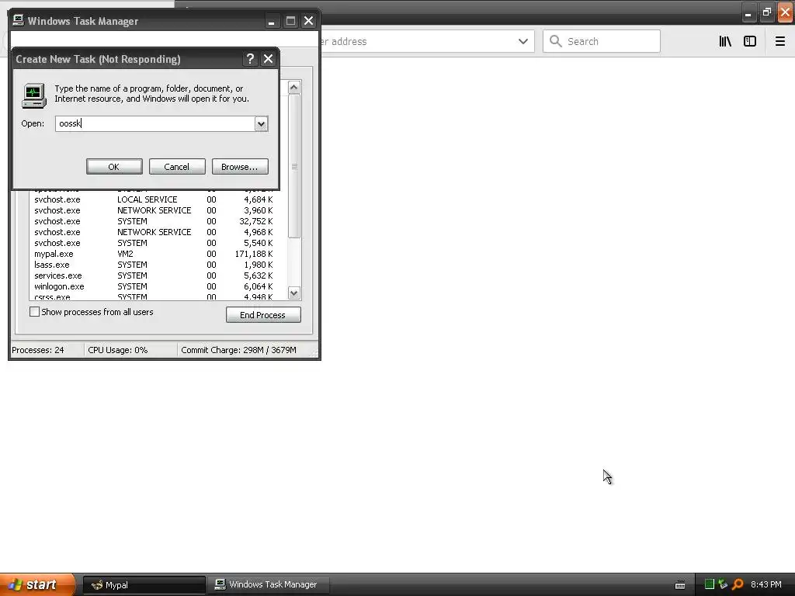Click the VM2 user name cell
This screenshot has height=596, width=795.
tap(125, 254)
